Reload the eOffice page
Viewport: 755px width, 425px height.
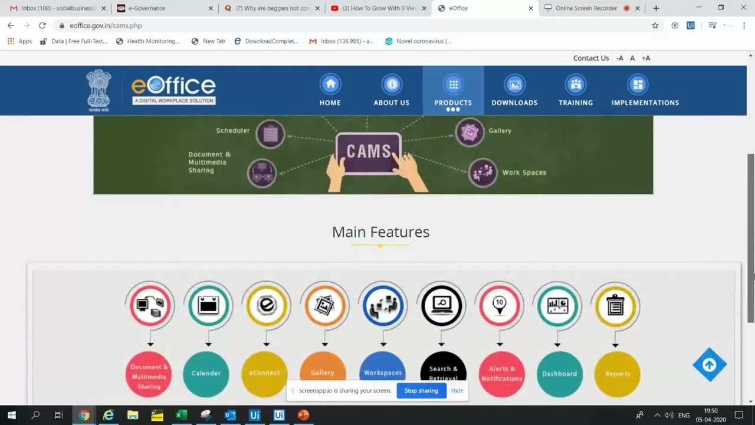[x=42, y=25]
